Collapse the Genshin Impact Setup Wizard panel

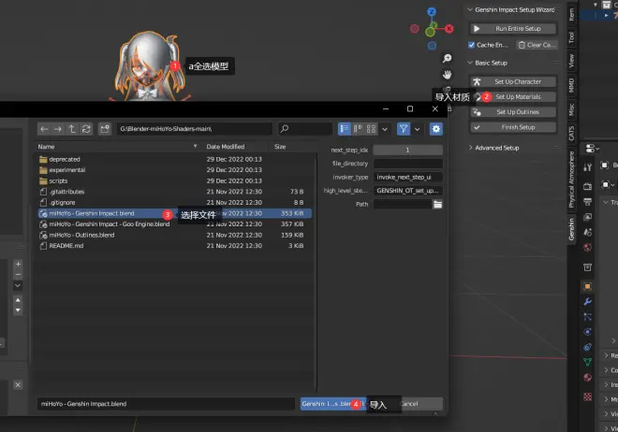(470, 9)
